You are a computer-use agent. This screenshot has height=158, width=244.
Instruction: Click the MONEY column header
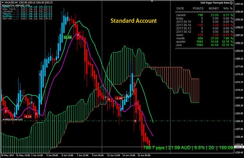(x=214, y=9)
